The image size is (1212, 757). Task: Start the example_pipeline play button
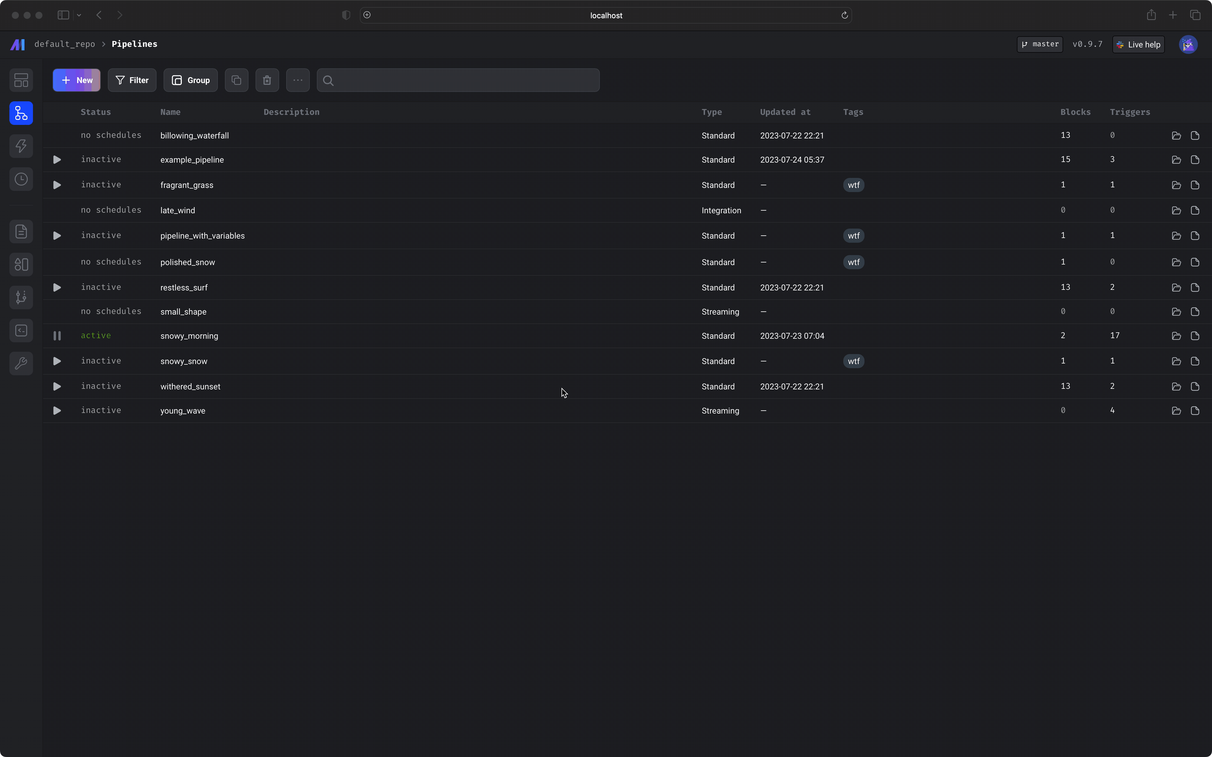pyautogui.click(x=57, y=160)
